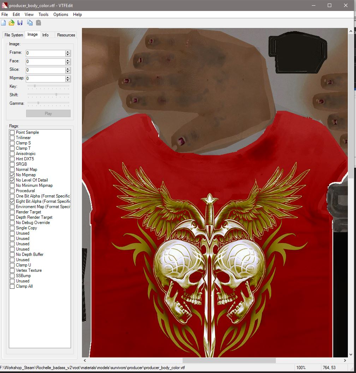The width and height of the screenshot is (356, 373).
Task: Increase Mipmap value with up arrow
Action: point(68,77)
